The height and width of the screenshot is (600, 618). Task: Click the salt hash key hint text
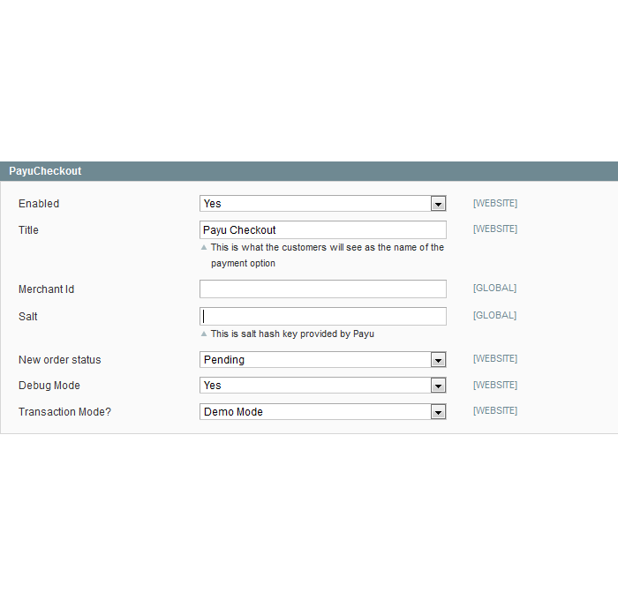[x=292, y=334]
